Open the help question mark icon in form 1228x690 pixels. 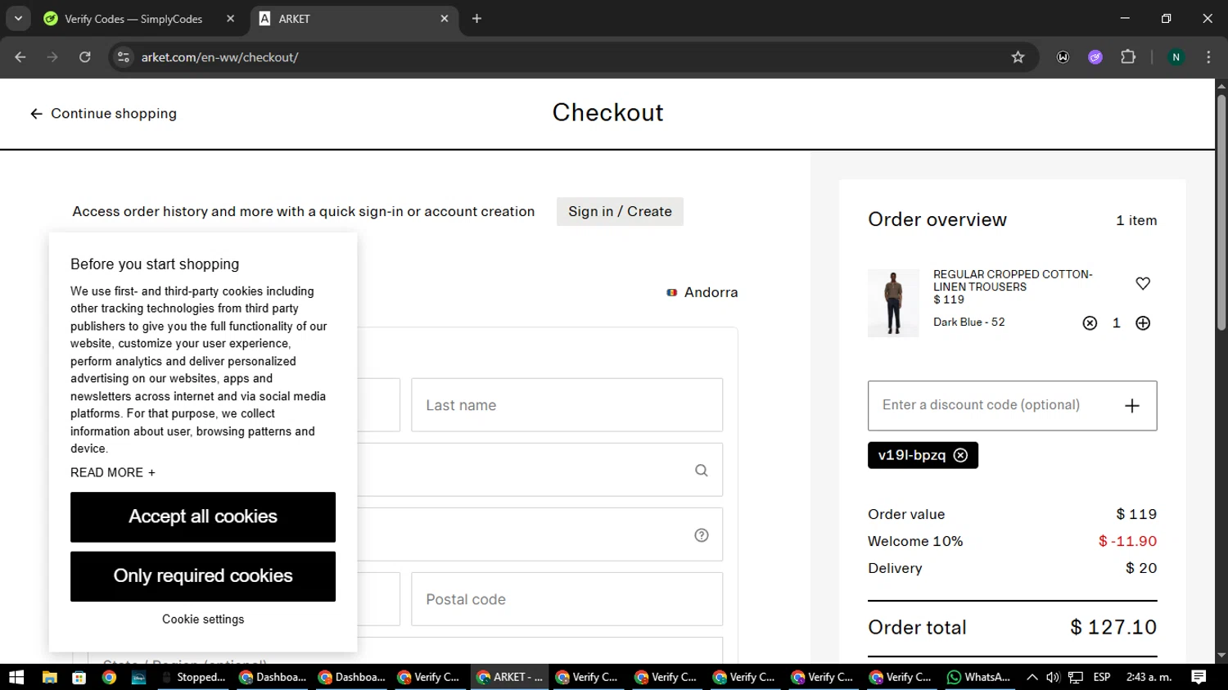[702, 534]
